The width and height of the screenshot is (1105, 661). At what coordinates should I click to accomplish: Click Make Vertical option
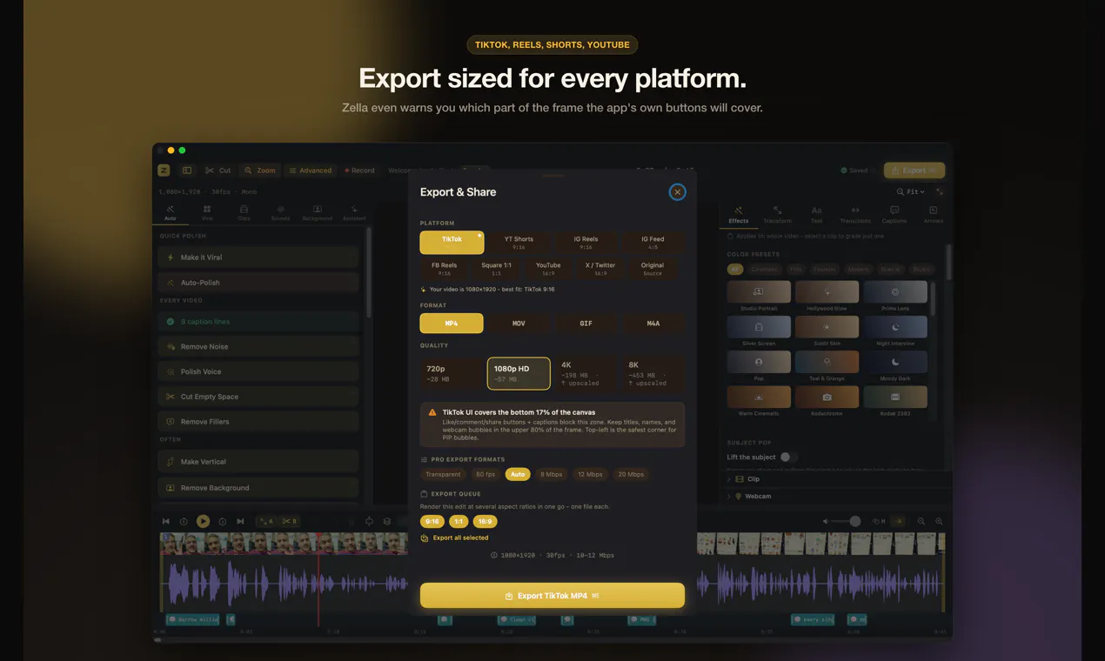[x=258, y=462]
